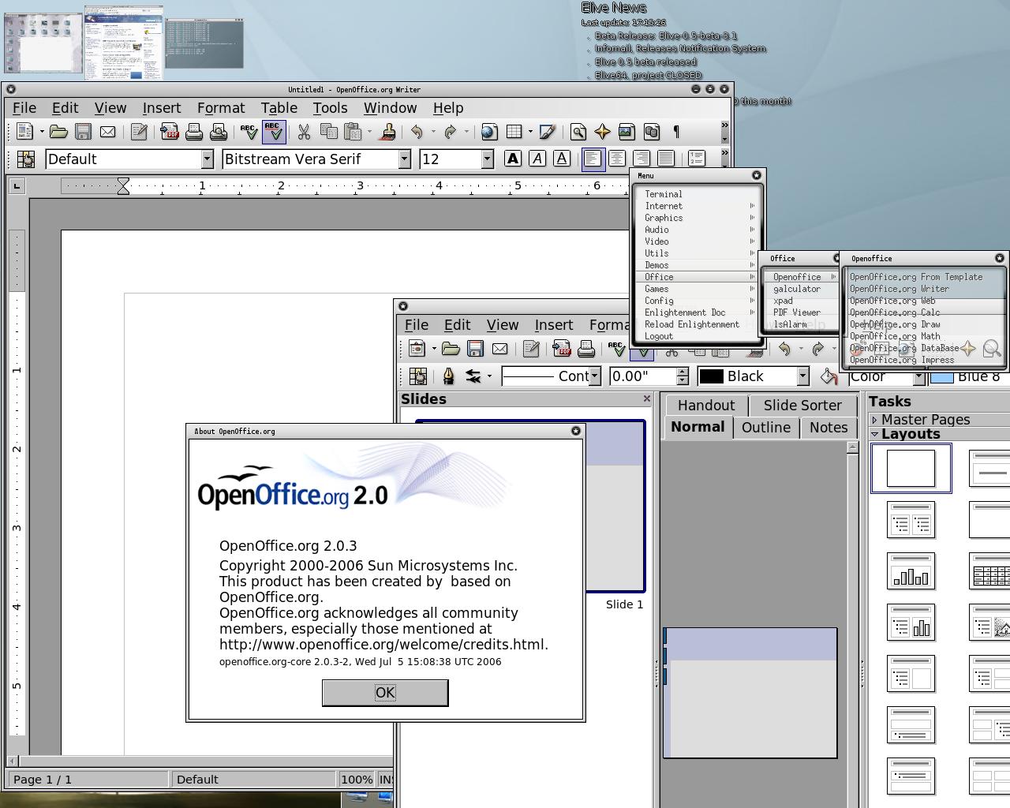Open the Writer Tools menu

click(x=330, y=108)
